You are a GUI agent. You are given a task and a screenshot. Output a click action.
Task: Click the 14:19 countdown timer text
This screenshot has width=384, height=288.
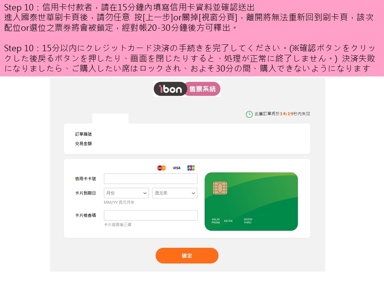coord(286,114)
